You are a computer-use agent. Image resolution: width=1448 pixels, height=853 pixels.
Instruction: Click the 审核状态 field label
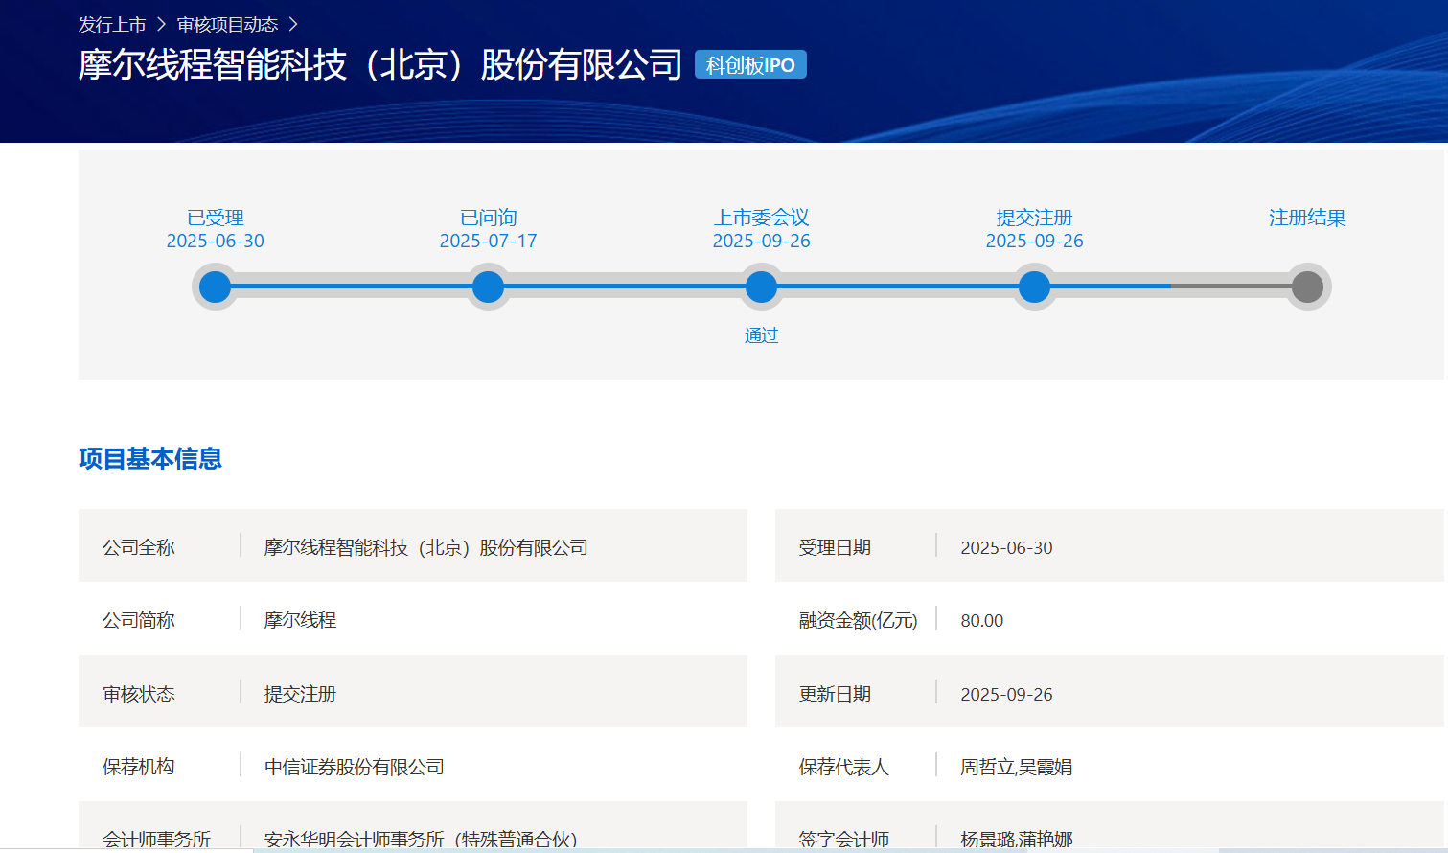click(139, 694)
